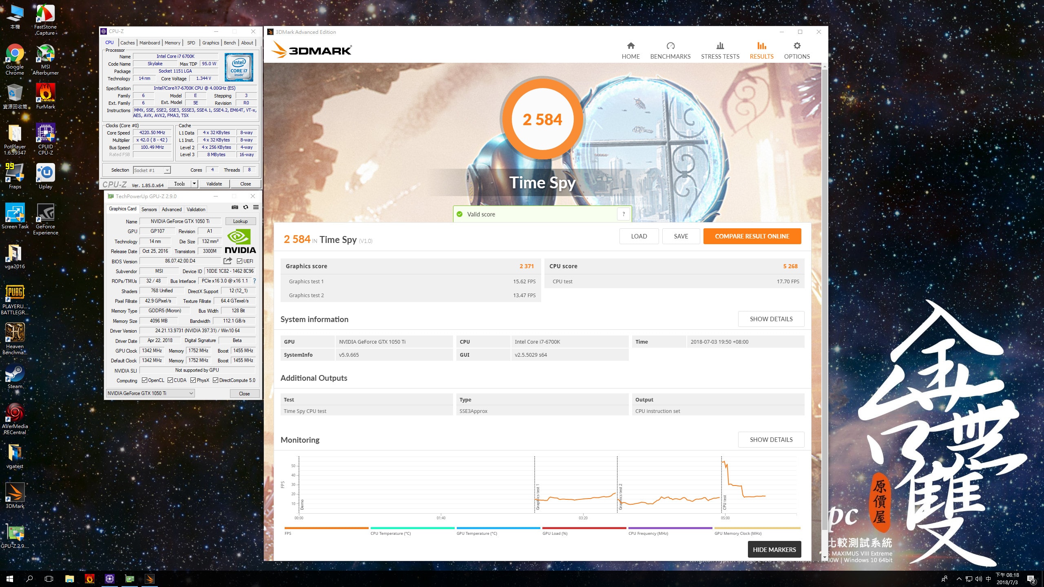Refresh GPU-Z readings
The width and height of the screenshot is (1044, 587).
click(246, 207)
